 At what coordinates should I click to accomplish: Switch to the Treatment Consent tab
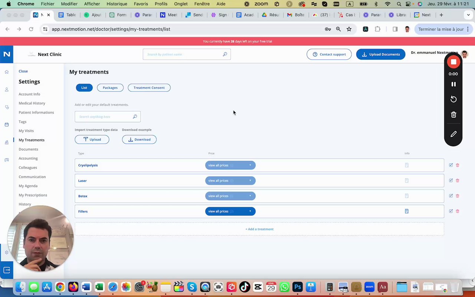coord(149,88)
